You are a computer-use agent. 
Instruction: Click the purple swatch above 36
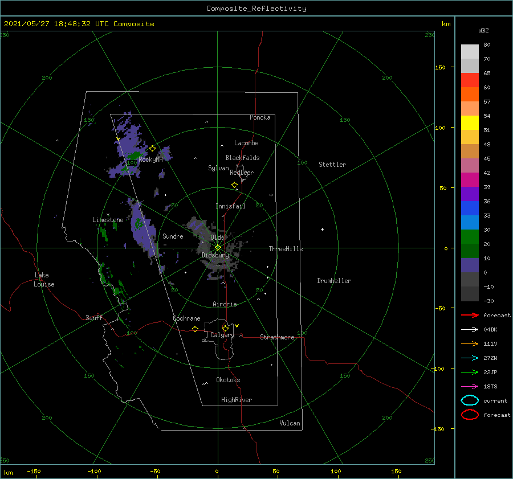[470, 194]
